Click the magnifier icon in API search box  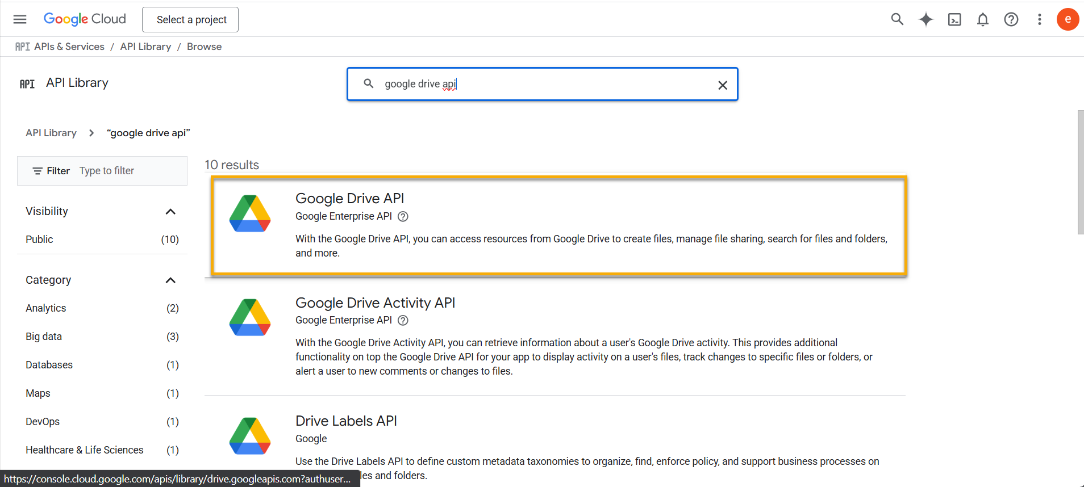(x=369, y=83)
